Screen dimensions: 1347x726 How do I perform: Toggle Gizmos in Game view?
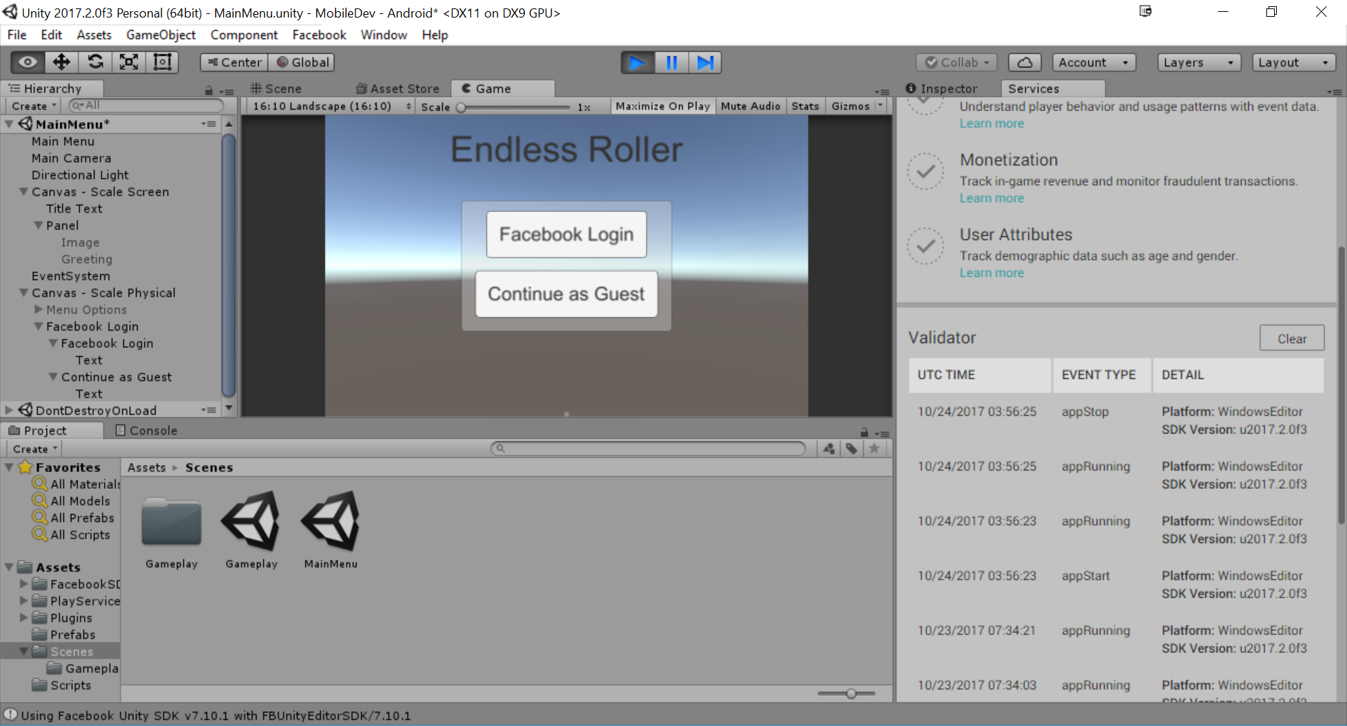coord(850,106)
